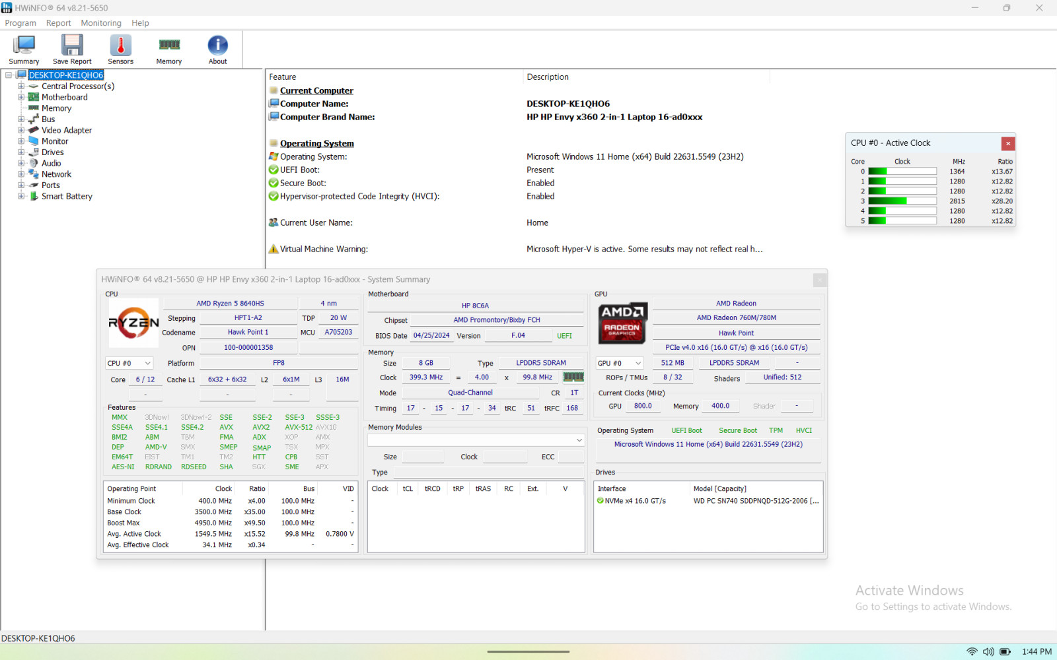This screenshot has height=660, width=1057.
Task: Click the Operating System Windows flag icon
Action: 273,156
